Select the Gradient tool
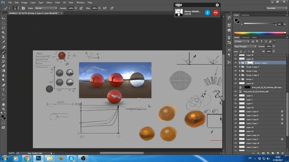Viewport: 289px width, 162px height. point(3,71)
